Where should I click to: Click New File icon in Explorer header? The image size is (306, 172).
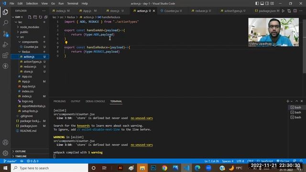click(x=30, y=17)
